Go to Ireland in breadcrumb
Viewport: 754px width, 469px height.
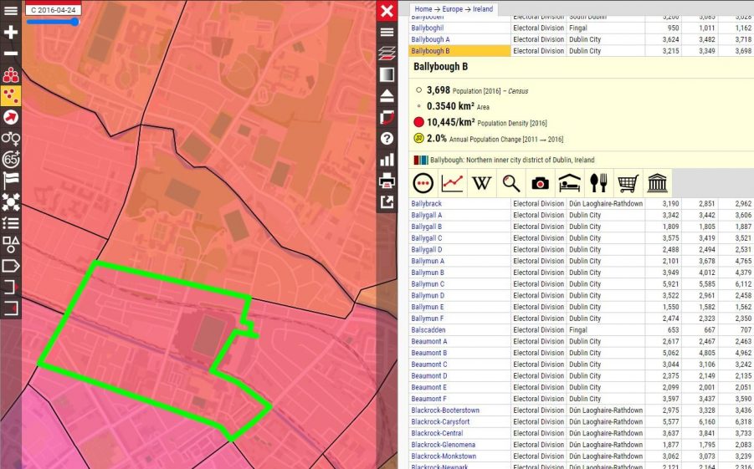click(483, 8)
